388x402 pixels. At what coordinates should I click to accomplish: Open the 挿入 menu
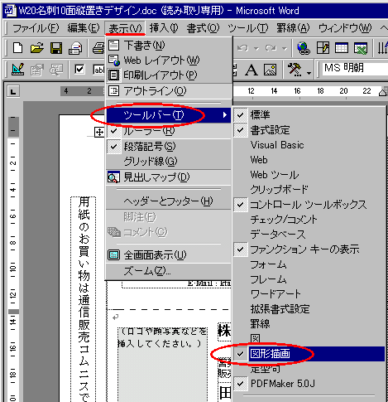[164, 28]
